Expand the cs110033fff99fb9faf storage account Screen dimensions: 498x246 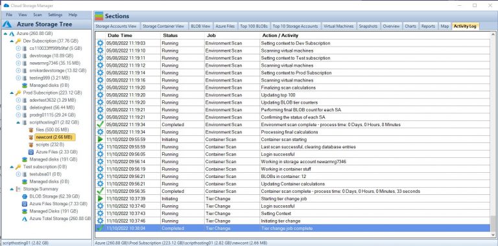[x=18, y=49]
